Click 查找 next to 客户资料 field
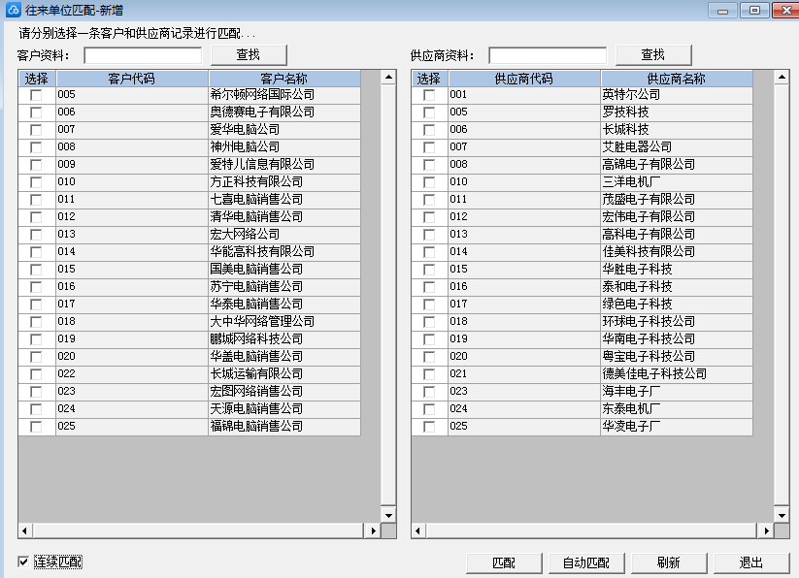Screen dimensions: 799x578 [249, 55]
